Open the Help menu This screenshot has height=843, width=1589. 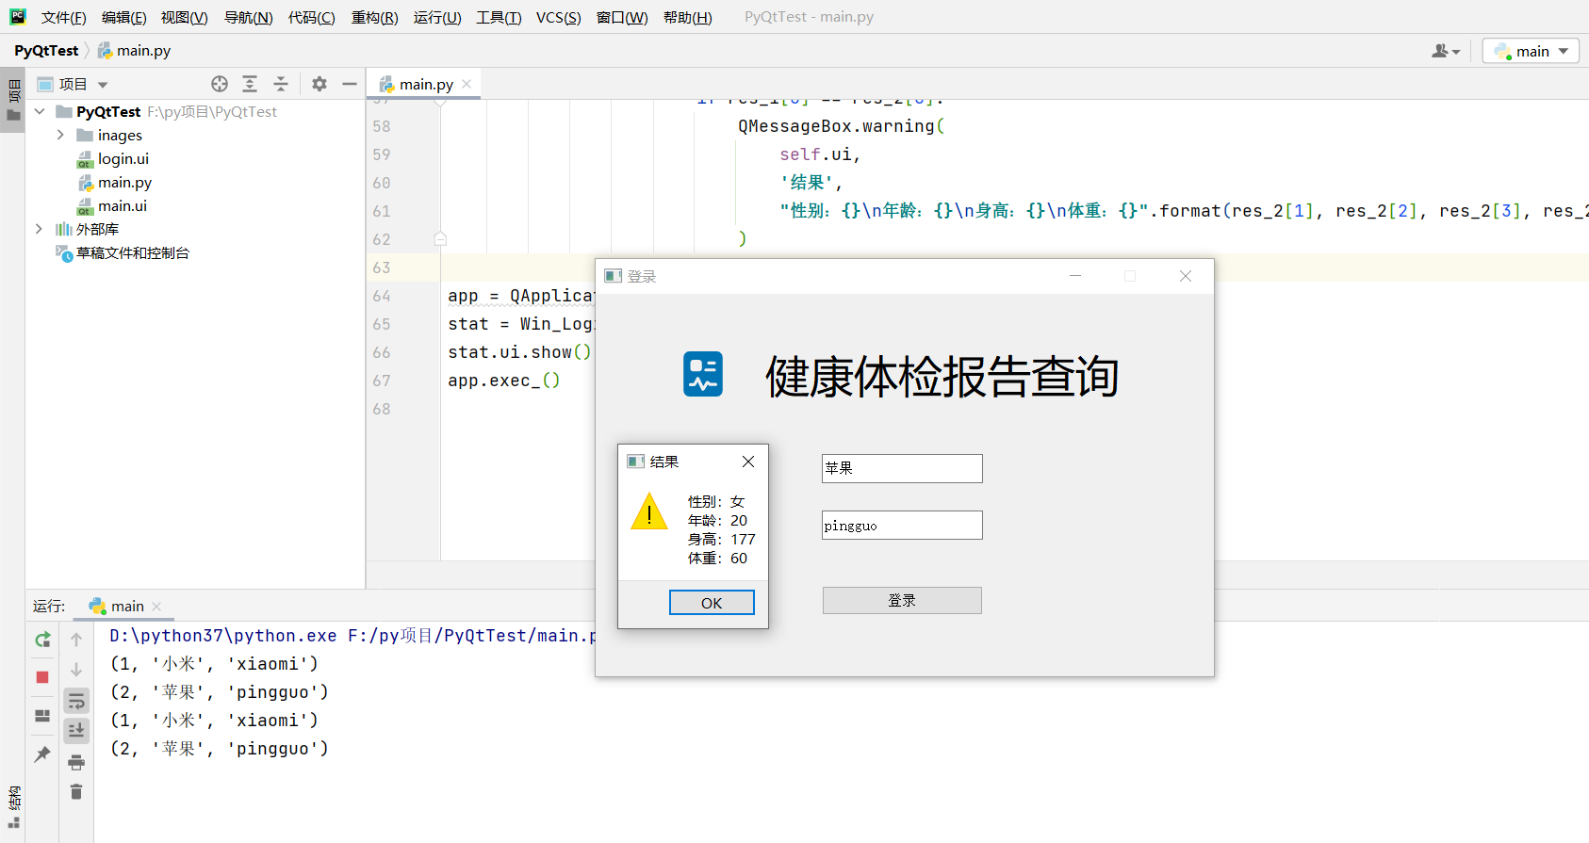click(x=687, y=17)
